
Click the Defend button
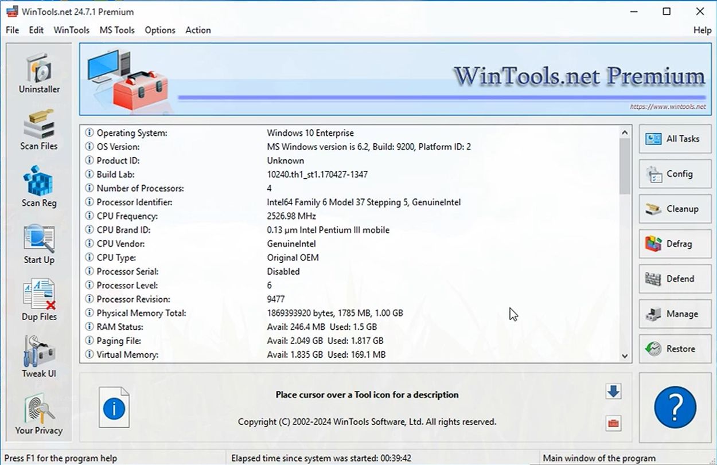click(x=675, y=279)
